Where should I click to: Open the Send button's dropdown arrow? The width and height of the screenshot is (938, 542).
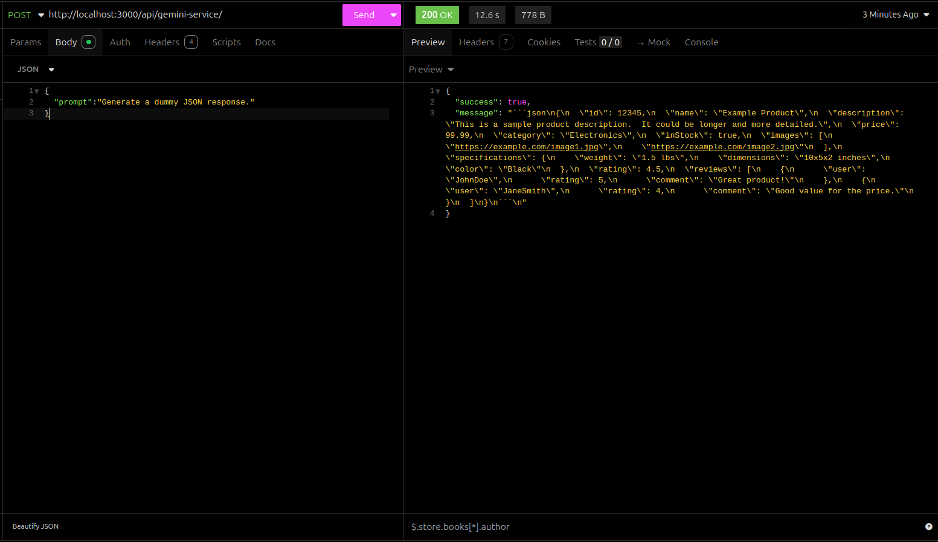tap(393, 15)
